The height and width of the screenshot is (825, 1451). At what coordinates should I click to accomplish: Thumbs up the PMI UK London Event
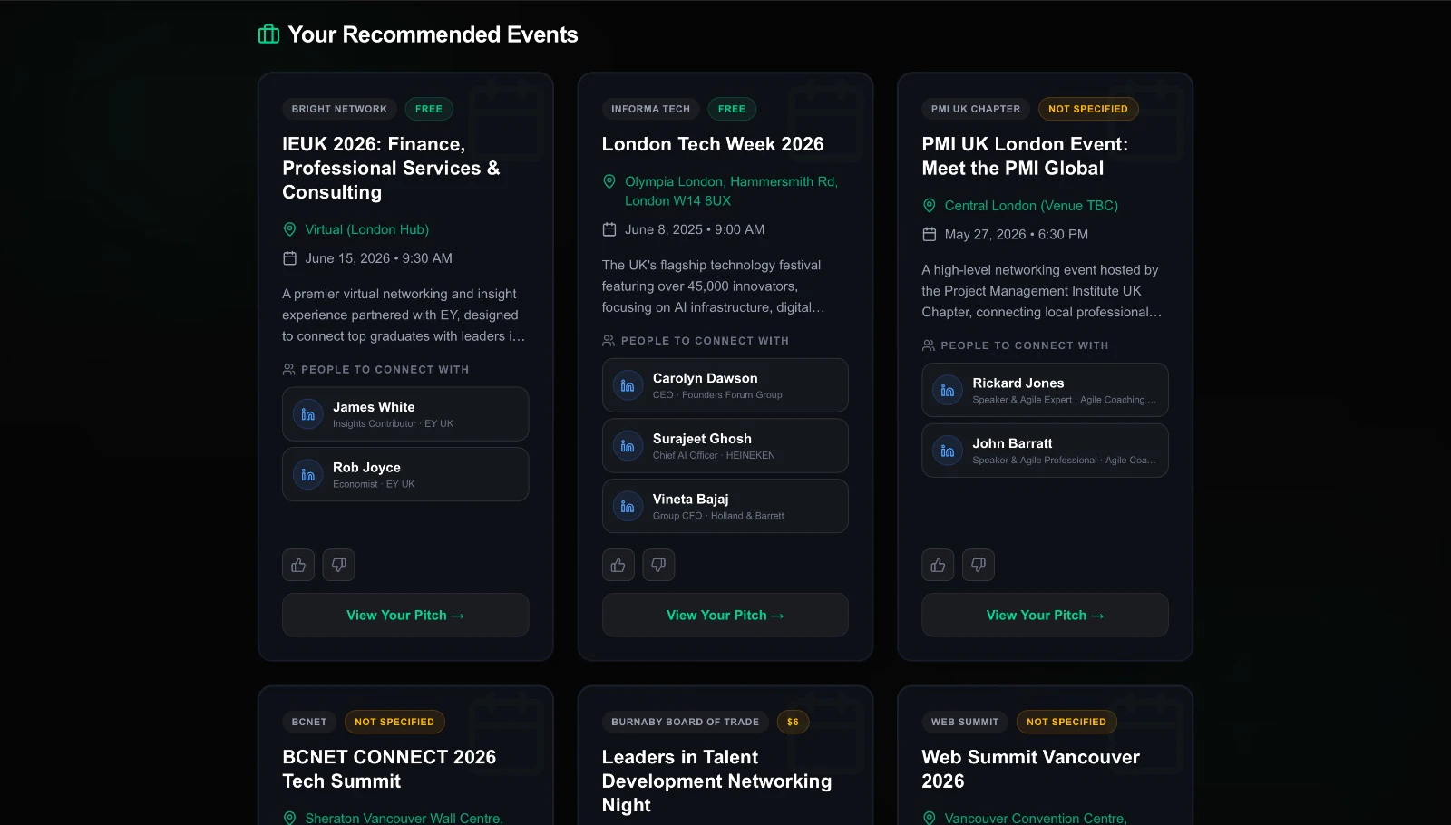[x=938, y=565]
